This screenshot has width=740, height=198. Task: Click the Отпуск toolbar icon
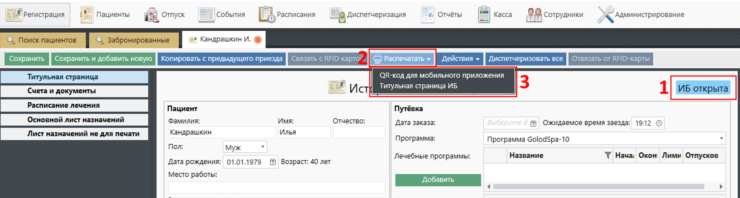click(x=152, y=15)
